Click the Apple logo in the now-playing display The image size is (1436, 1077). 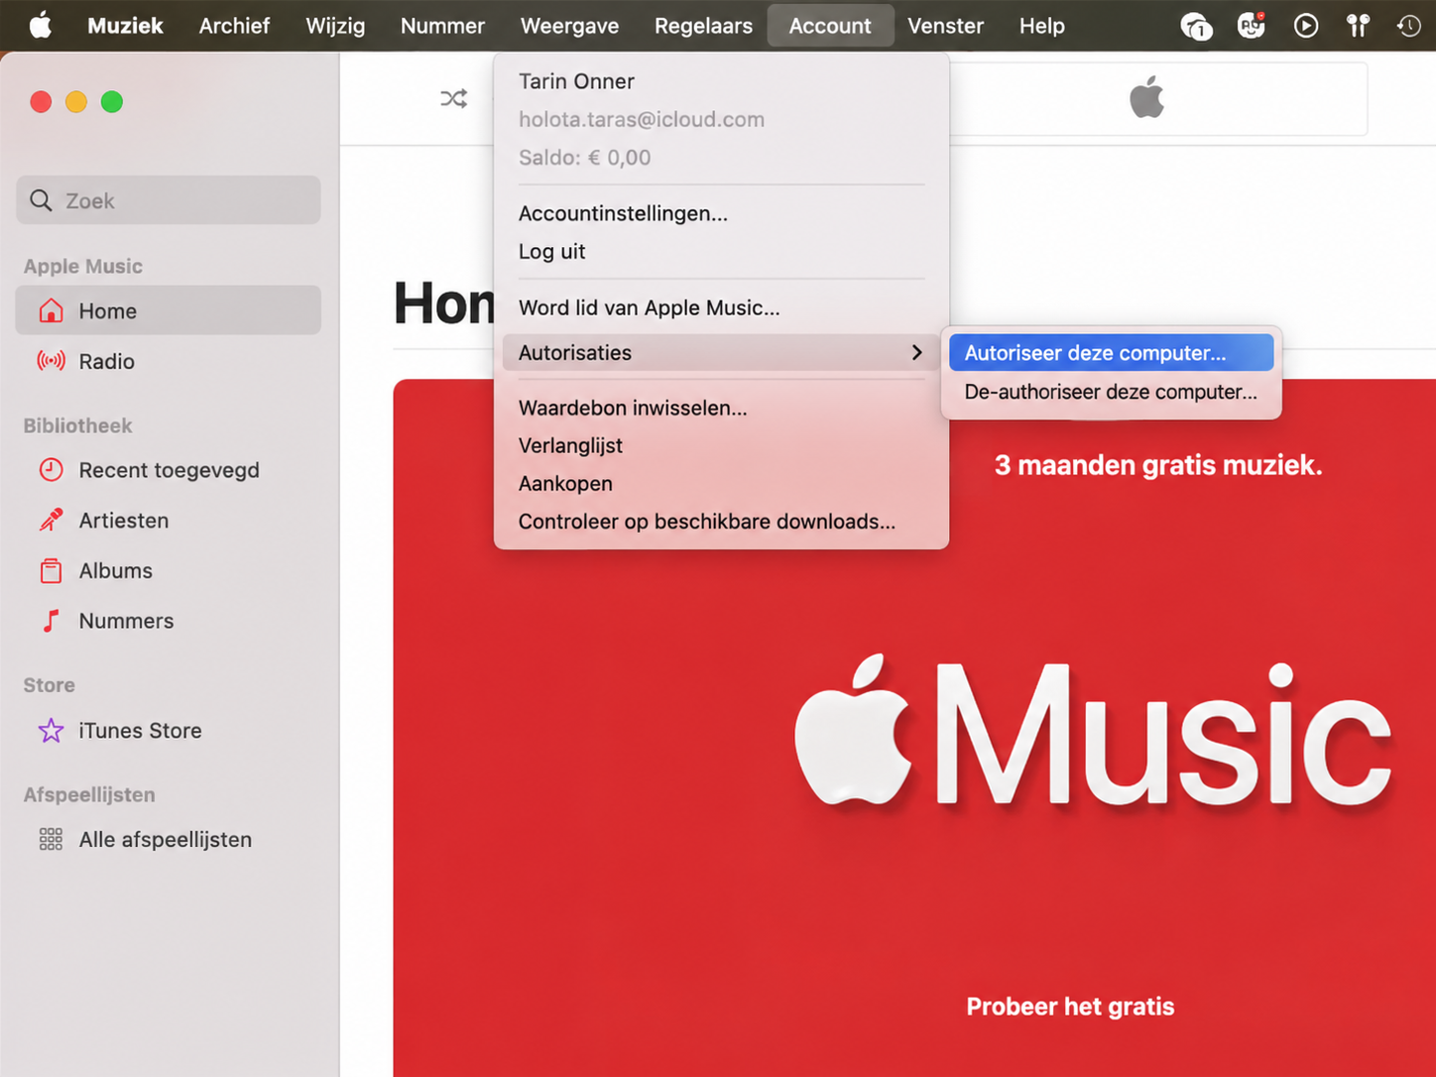(1146, 98)
